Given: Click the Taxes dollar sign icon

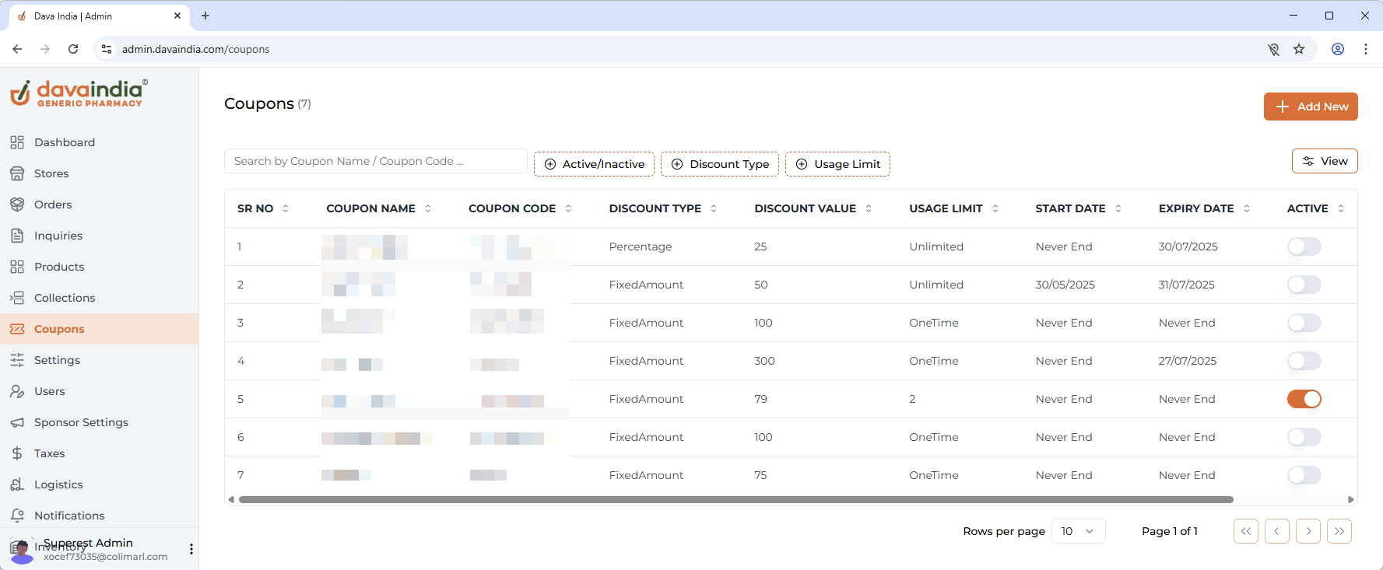Looking at the screenshot, I should (17, 453).
